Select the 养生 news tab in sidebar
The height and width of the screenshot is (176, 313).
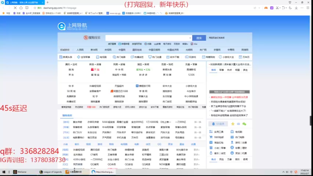click(245, 70)
